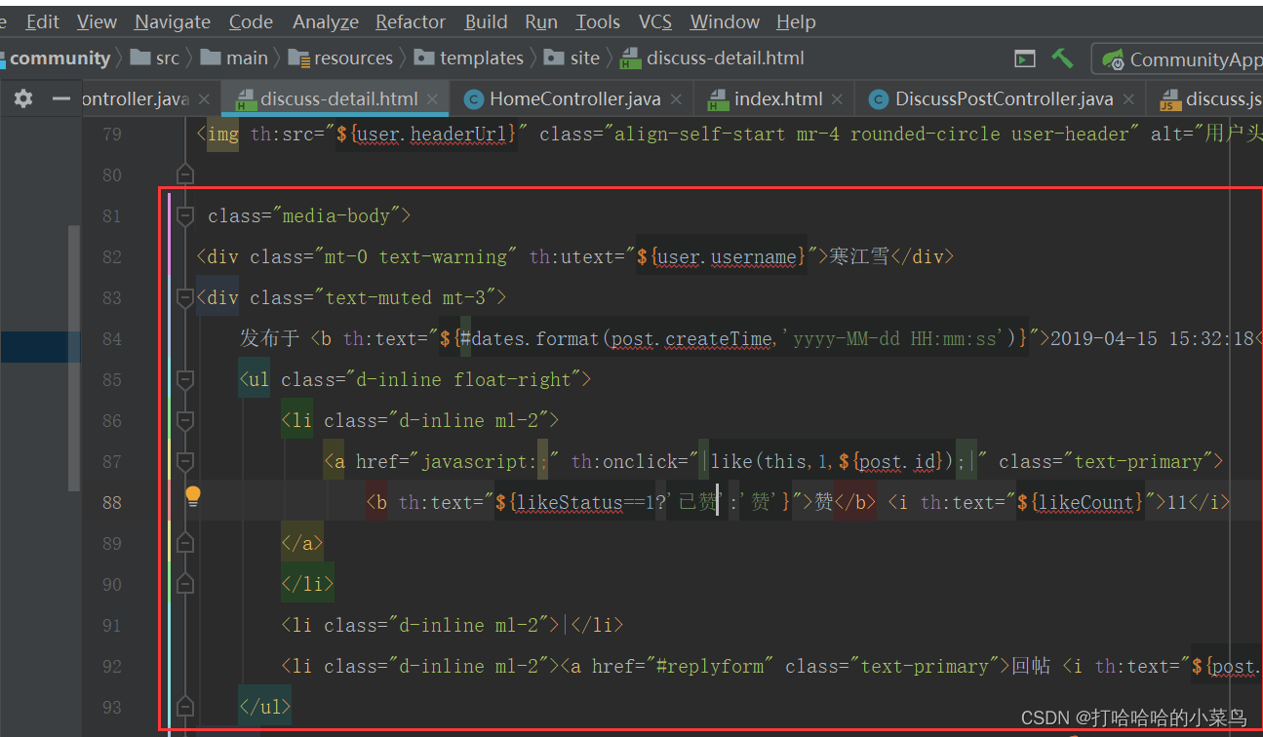This screenshot has width=1263, height=737.
Task: Open the Edit menu
Action: (x=43, y=21)
